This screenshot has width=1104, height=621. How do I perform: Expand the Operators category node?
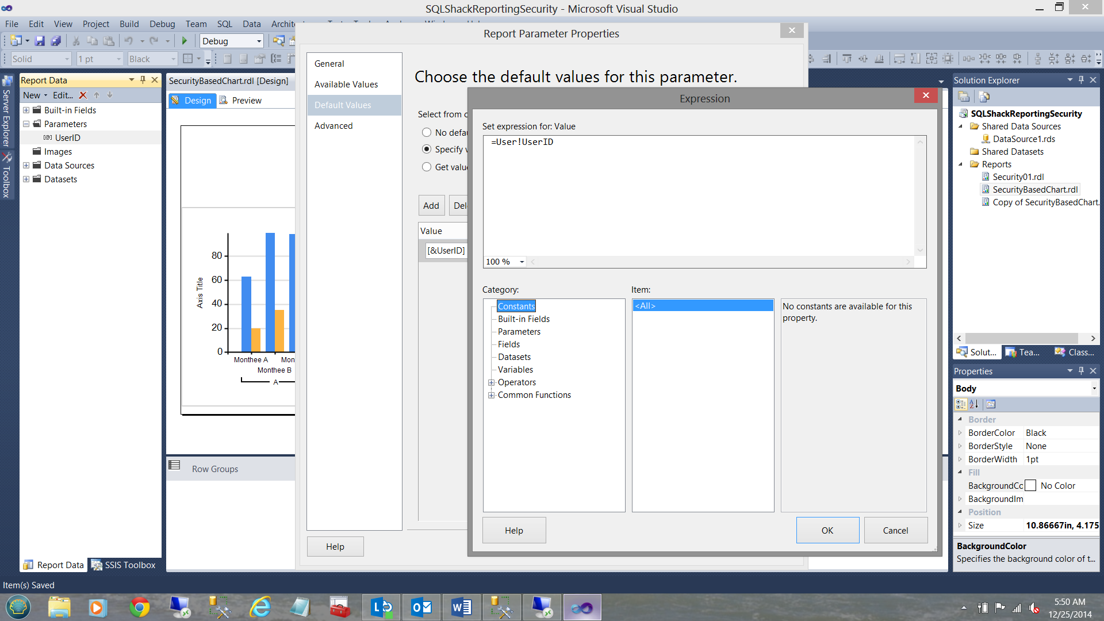(x=492, y=383)
